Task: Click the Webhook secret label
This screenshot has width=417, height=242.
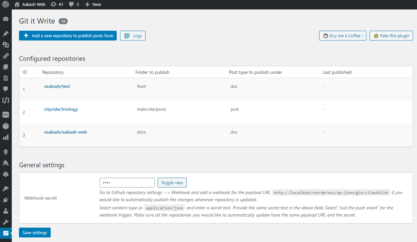Action: tap(41, 198)
